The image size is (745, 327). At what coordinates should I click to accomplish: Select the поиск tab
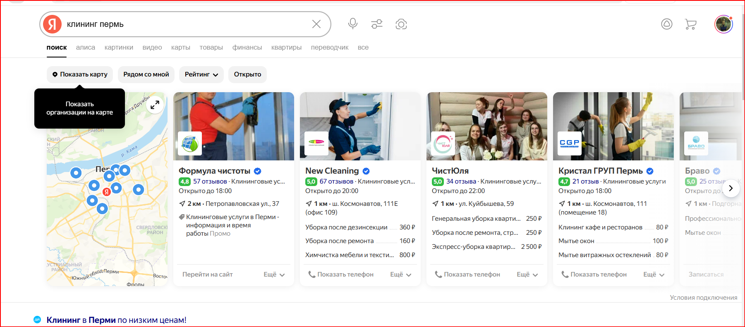[57, 48]
